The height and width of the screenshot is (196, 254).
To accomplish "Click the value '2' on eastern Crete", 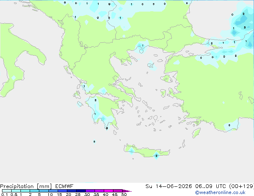I will point(156,156).
